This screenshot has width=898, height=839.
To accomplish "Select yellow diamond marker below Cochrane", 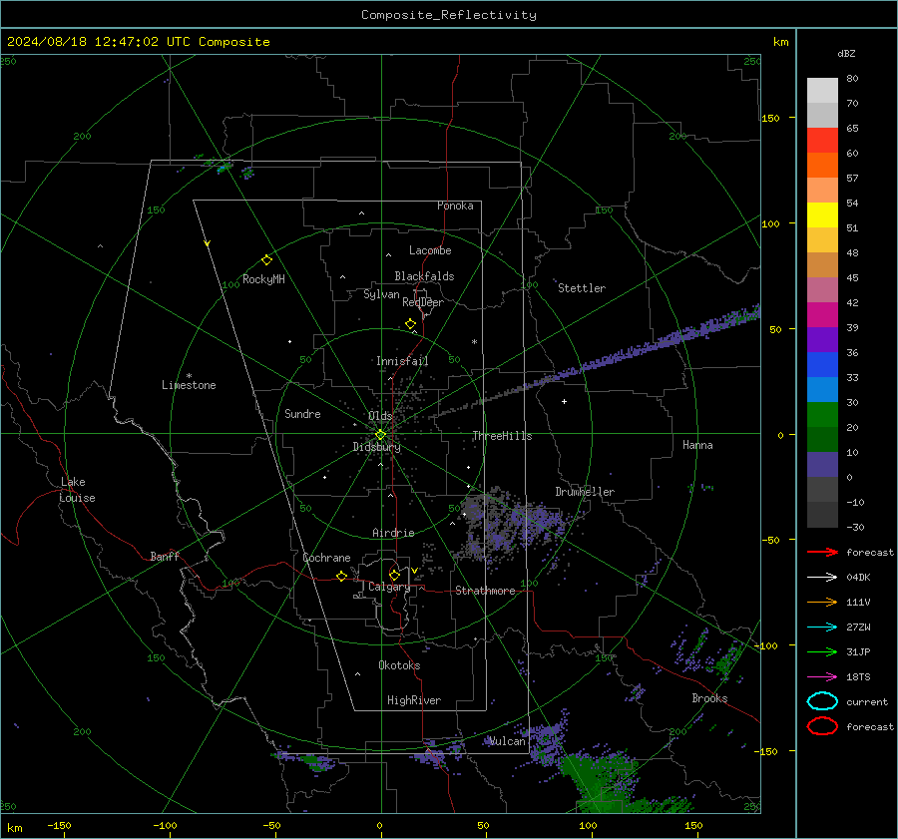I will click(341, 576).
